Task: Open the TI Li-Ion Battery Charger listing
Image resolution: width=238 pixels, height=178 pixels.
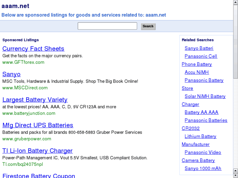Action: [x=38, y=151]
